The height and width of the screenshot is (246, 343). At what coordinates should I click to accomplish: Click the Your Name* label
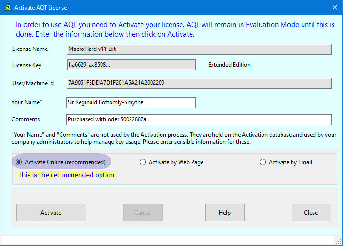pos(27,102)
